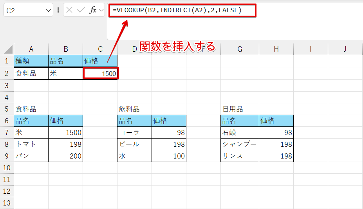
Task: Click the 198 price next to シャンプー
Action: [x=276, y=144]
